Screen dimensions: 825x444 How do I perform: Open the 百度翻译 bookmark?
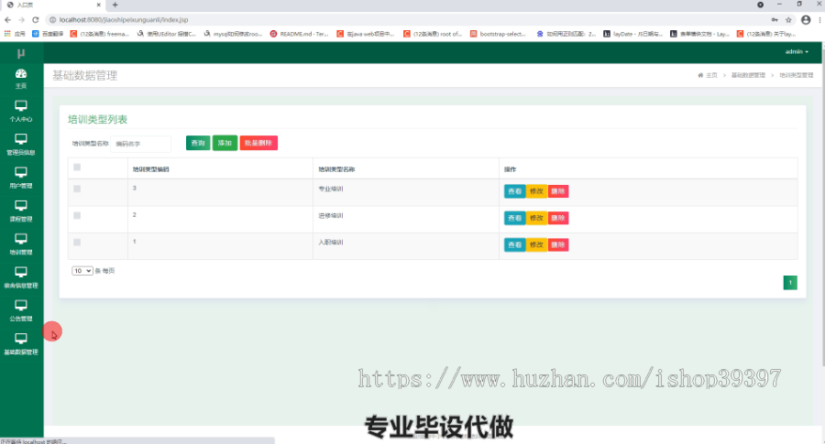pos(48,34)
